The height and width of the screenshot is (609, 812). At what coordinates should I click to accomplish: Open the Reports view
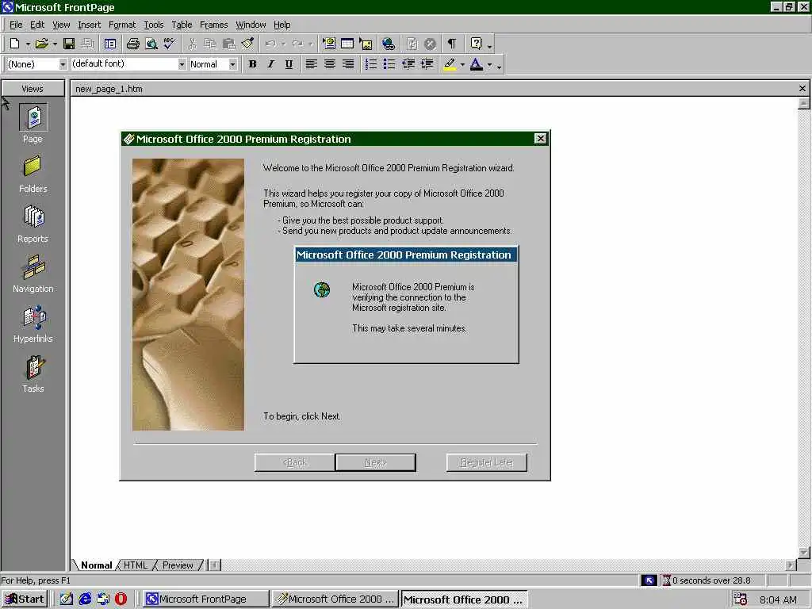33,224
